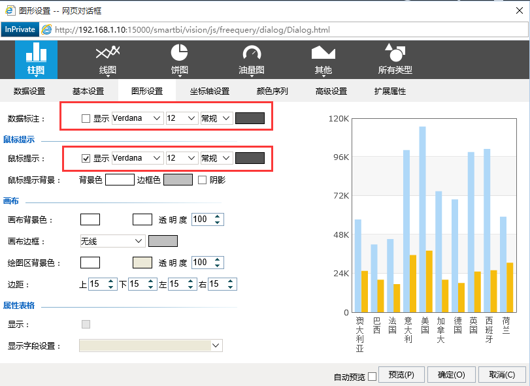Increase 边距 上 margin value
Image resolution: width=530 pixels, height=386 pixels.
(110, 281)
